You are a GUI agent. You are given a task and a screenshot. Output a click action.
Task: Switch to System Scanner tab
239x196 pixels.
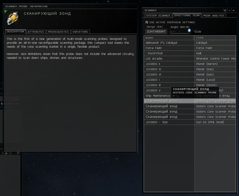pyautogui.click(x=158, y=16)
